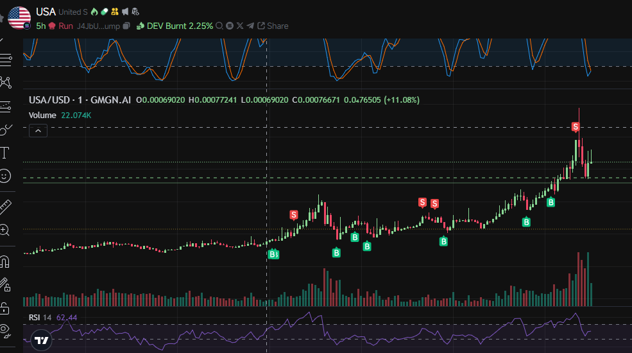The height and width of the screenshot is (353, 632).
Task: Activate the Zoom In tool
Action: point(5,230)
